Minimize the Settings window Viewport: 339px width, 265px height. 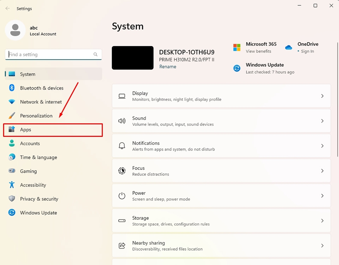click(x=299, y=6)
